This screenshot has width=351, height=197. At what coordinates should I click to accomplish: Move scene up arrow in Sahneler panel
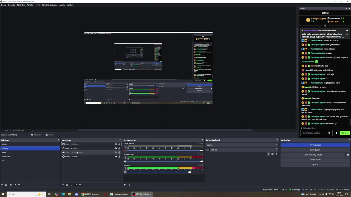(x=15, y=185)
